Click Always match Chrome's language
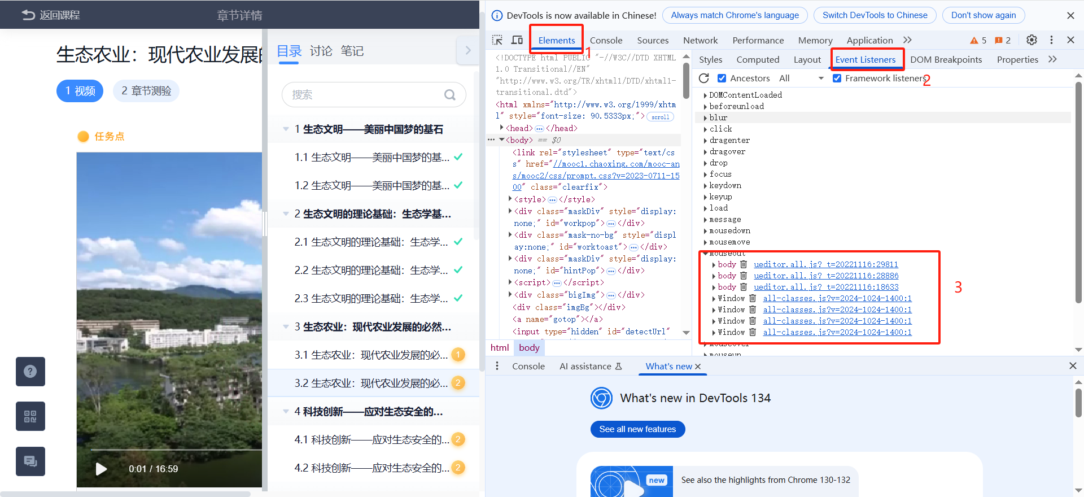 pyautogui.click(x=735, y=15)
